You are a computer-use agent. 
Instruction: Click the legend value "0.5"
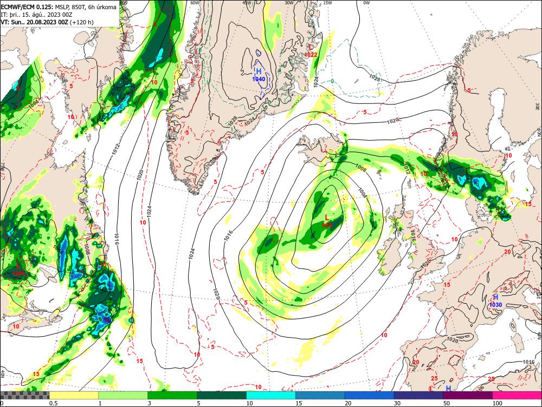point(53,403)
